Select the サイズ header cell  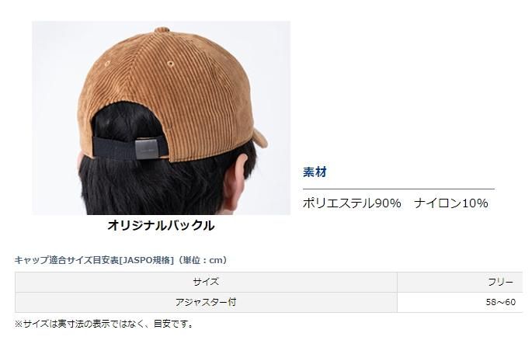pyautogui.click(x=206, y=282)
